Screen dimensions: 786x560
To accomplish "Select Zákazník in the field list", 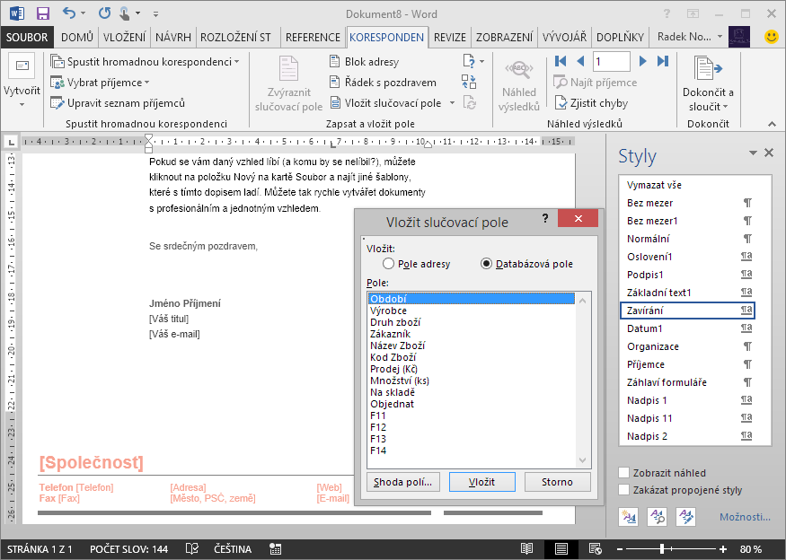I will 472,334.
